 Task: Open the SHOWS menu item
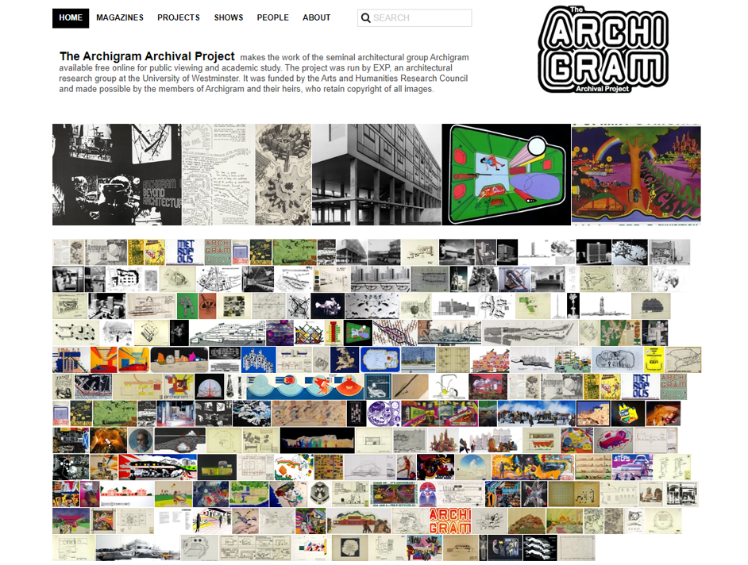coord(229,17)
